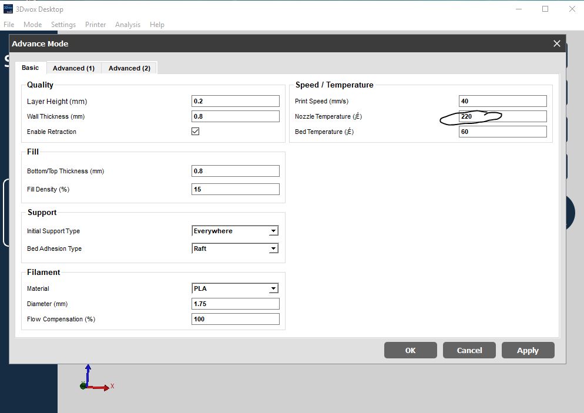584x413 pixels.
Task: Open the Material dropdown showing PLA
Action: [235, 288]
